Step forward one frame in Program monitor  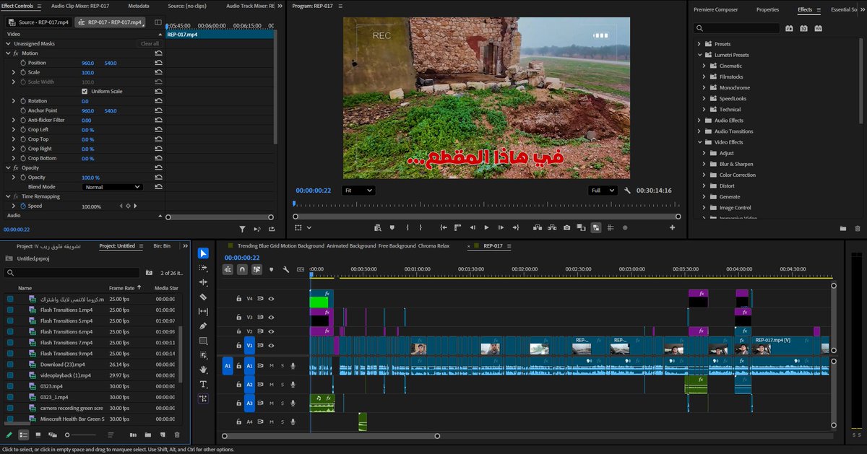[501, 227]
